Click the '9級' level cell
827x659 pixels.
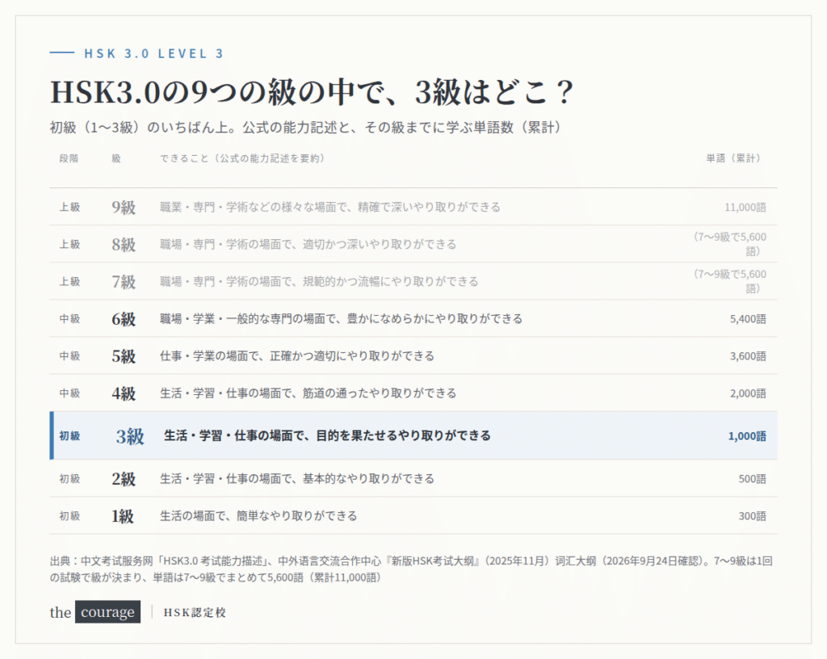click(124, 208)
